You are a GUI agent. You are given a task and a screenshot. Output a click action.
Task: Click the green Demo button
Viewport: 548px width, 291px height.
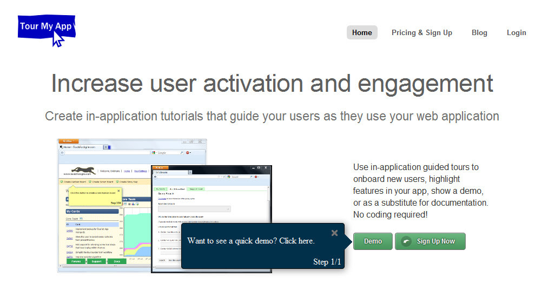(x=373, y=241)
